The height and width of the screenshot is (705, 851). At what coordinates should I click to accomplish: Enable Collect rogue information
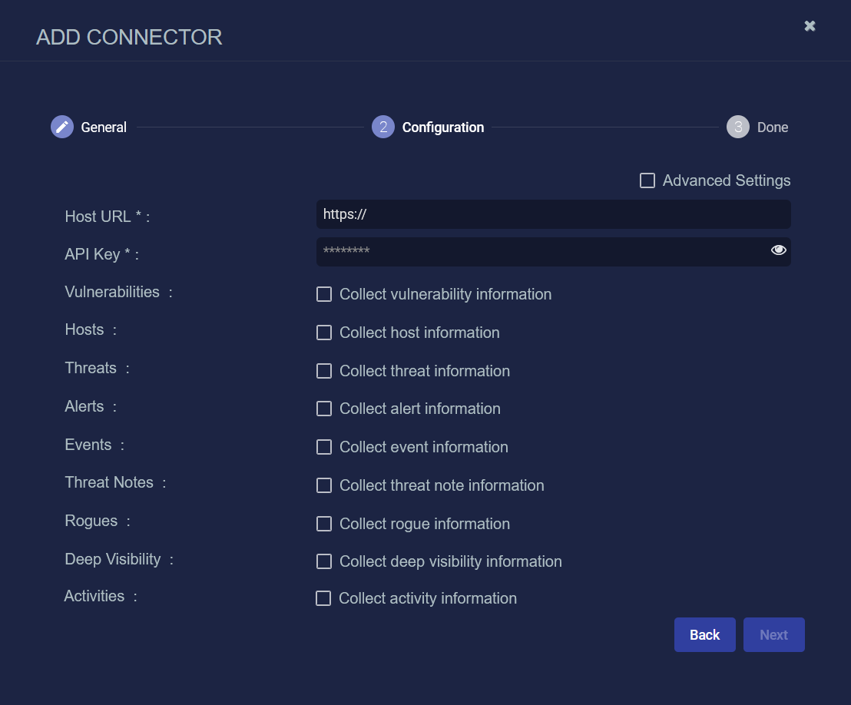324,524
